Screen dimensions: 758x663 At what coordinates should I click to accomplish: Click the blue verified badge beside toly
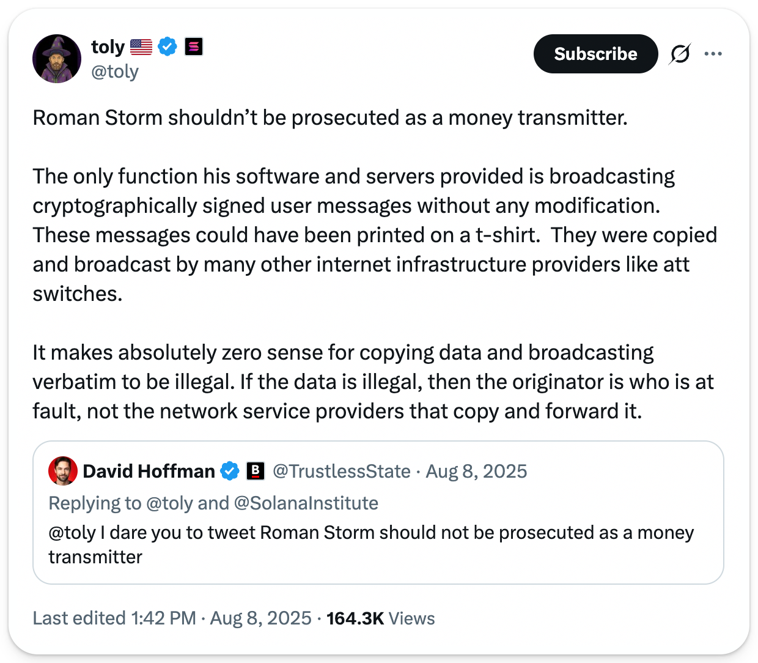(x=167, y=46)
